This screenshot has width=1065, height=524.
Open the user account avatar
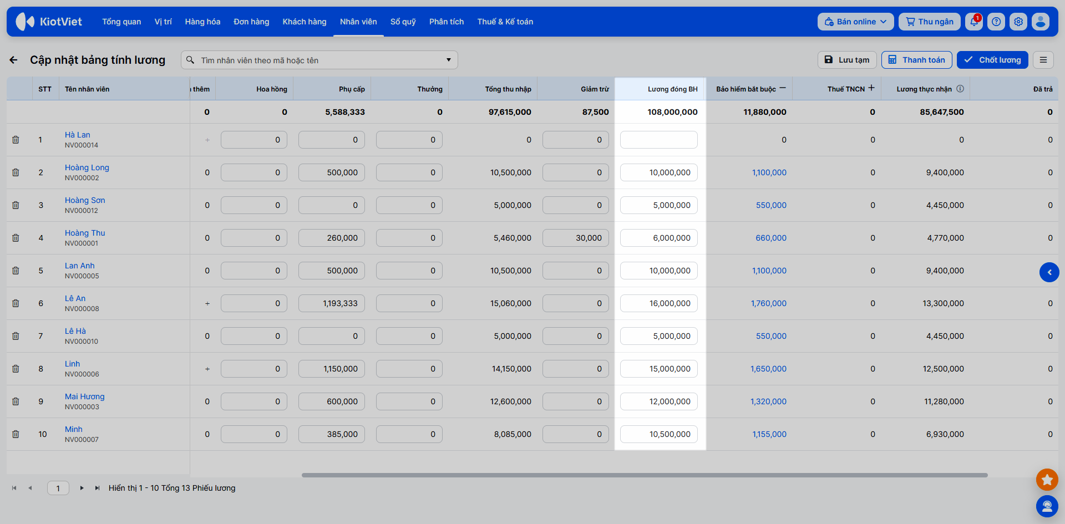click(x=1041, y=22)
